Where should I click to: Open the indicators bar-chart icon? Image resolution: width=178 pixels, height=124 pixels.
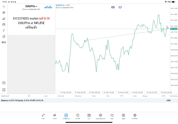click(x=4, y=19)
